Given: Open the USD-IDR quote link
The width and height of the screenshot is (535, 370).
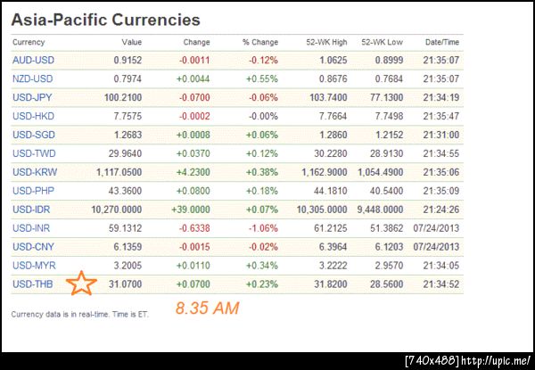Looking at the screenshot, I should pyautogui.click(x=30, y=210).
